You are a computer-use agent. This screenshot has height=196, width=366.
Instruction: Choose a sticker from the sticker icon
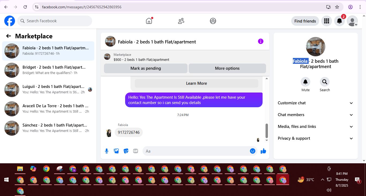126,151
